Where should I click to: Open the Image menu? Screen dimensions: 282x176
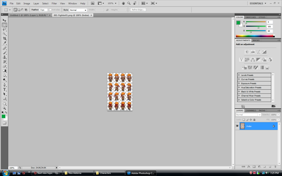tap(27, 3)
